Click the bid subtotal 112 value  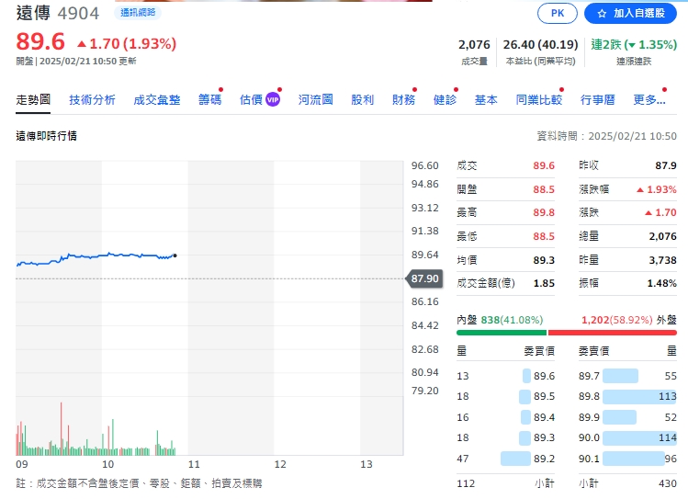coord(466,483)
